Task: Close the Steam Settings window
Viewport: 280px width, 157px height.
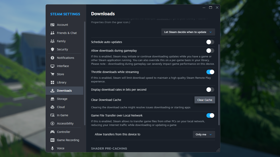Action: click(x=217, y=8)
